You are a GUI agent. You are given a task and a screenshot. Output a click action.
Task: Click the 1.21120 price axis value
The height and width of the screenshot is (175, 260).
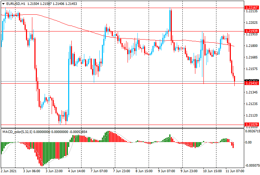252,115
